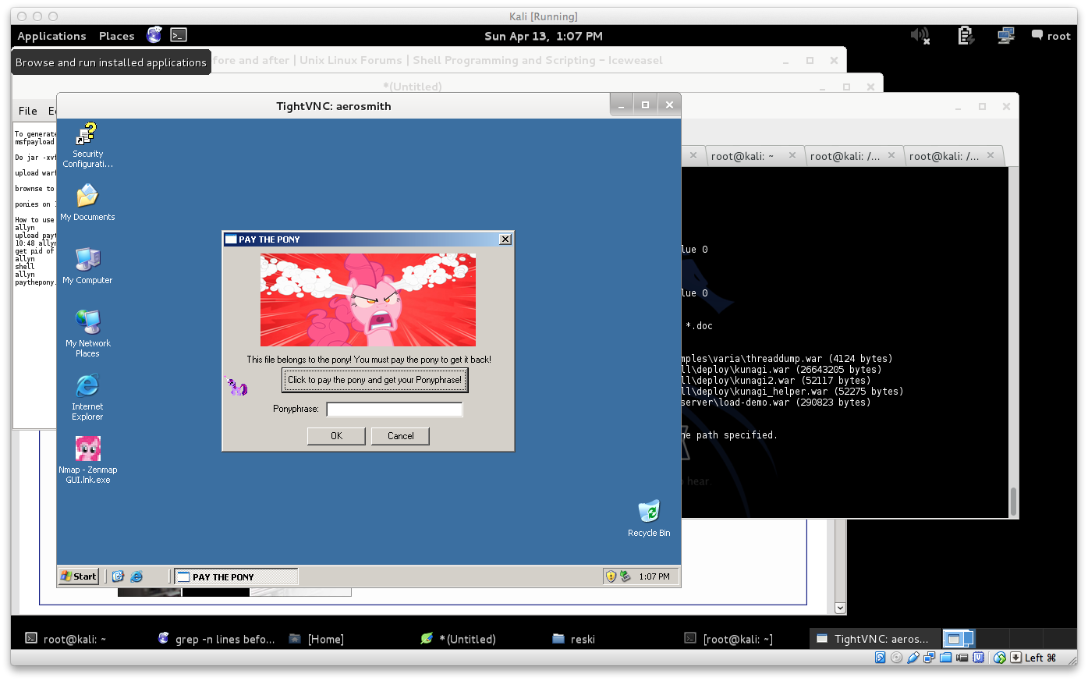
Task: Click the 'threaddump.war (4124 bytes)' terminal line
Action: (x=787, y=359)
